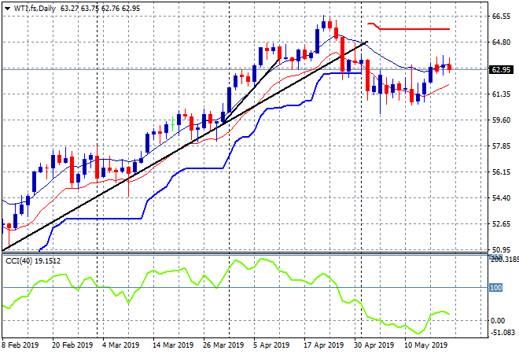Click the 54.40 price axis label
The width and height of the screenshot is (519, 354).
click(501, 197)
